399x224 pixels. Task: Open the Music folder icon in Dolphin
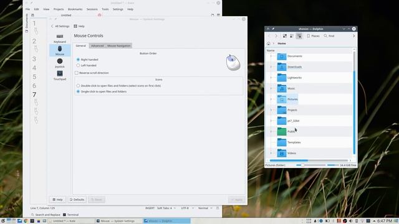pyautogui.click(x=282, y=88)
